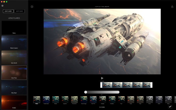This screenshot has width=176, height=110.
Task: Click the right trim handle of the clip
Action: pos(151,85)
